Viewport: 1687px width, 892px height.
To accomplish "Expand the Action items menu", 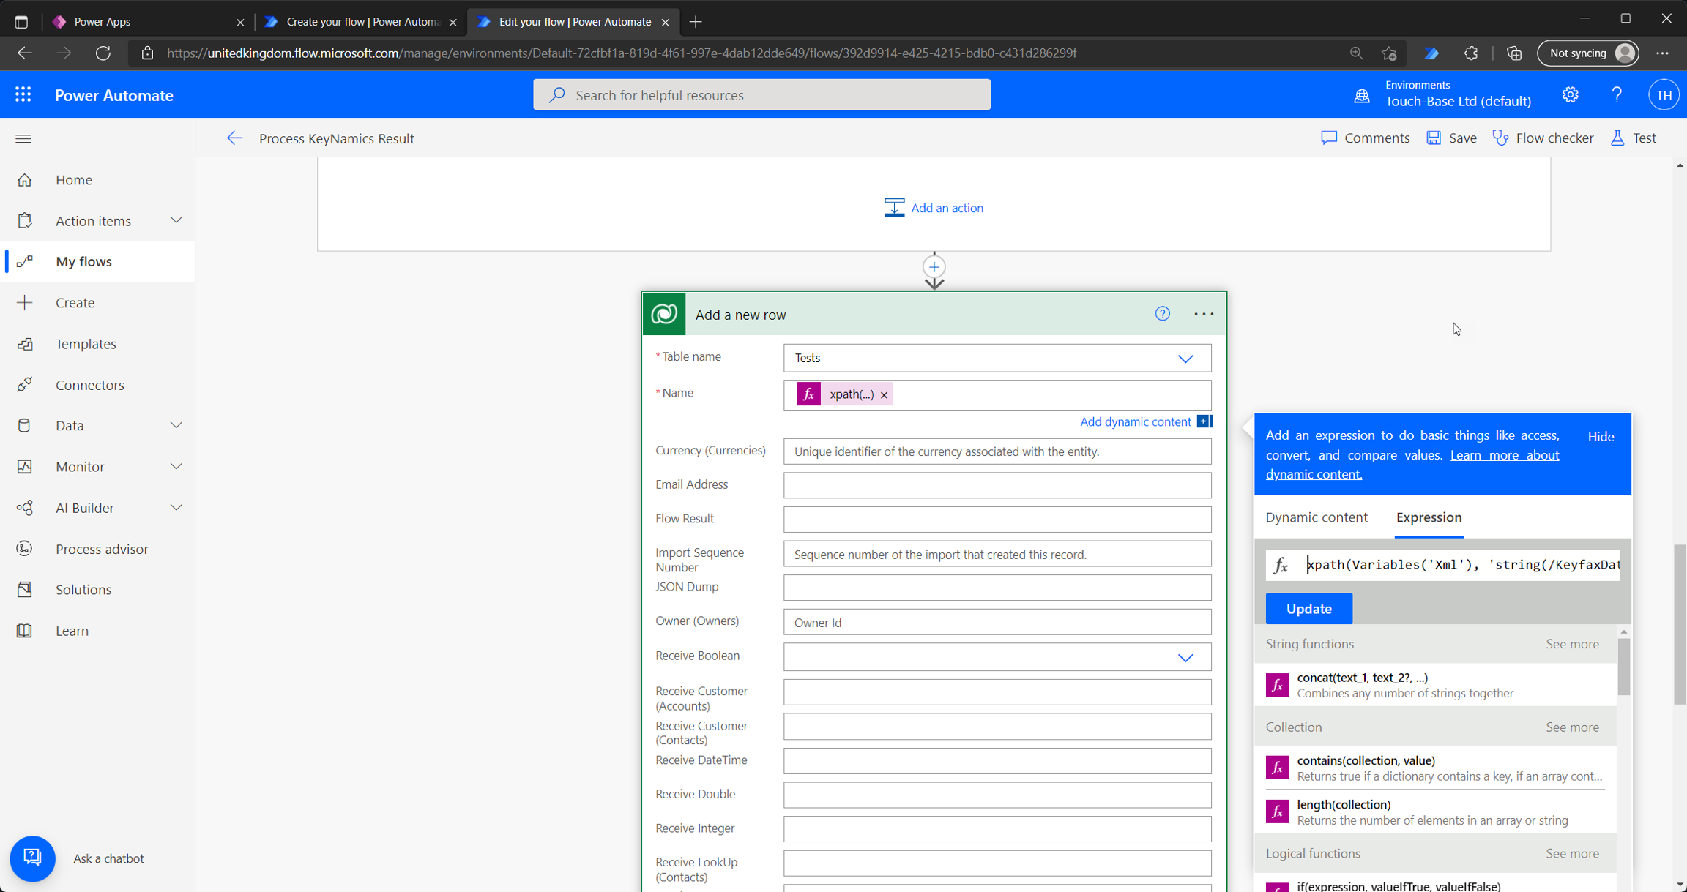I will [x=176, y=220].
